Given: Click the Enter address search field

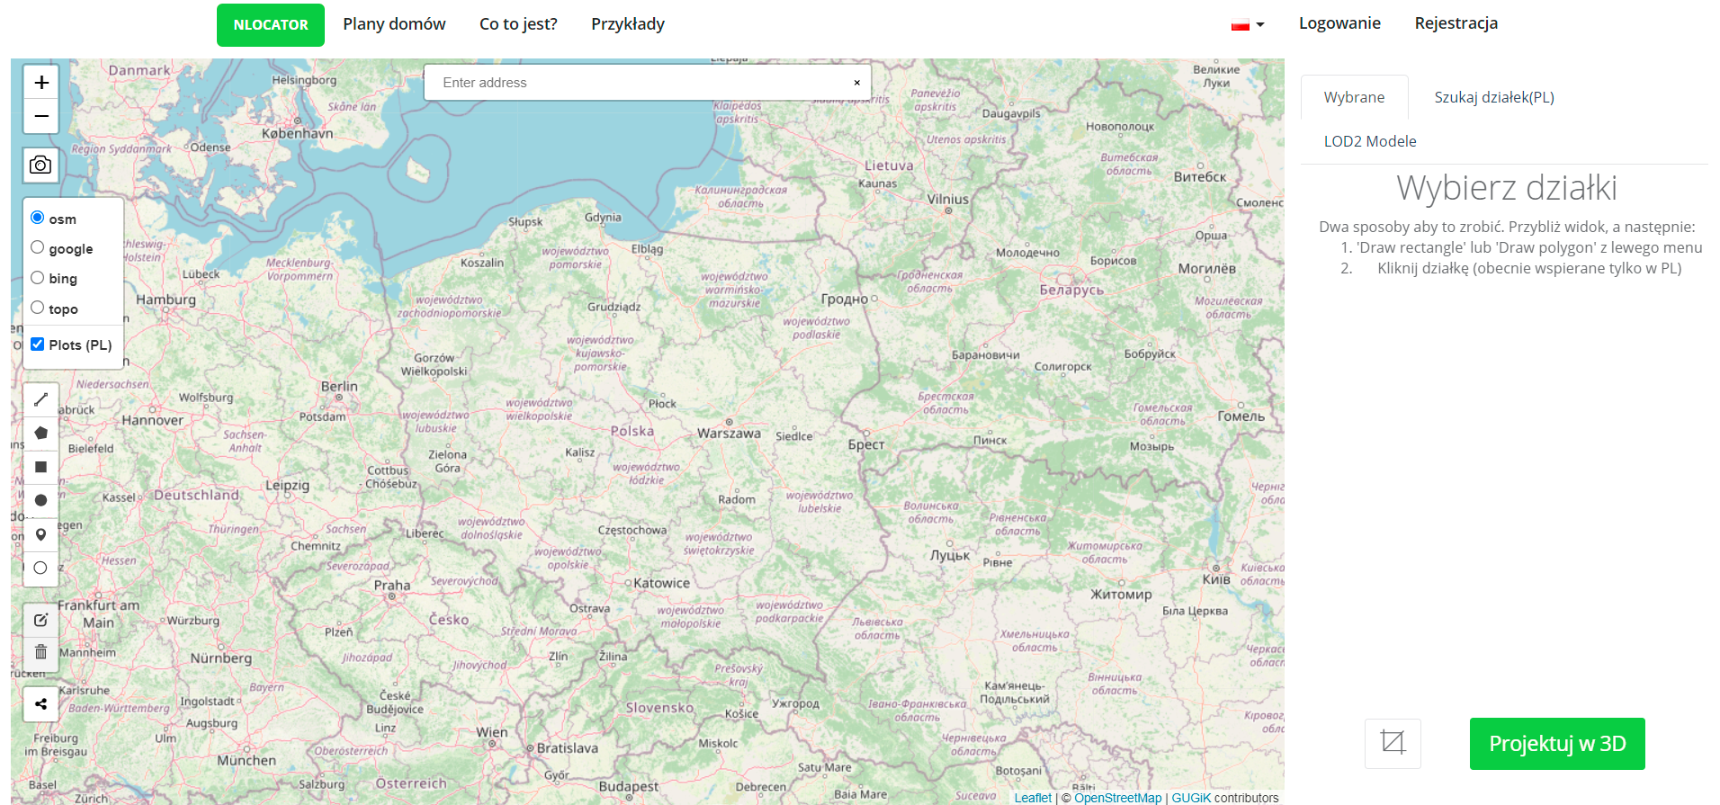Looking at the screenshot, I should (x=639, y=83).
